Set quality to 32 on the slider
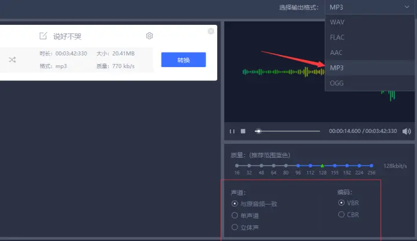The image size is (417, 241). click(x=249, y=166)
